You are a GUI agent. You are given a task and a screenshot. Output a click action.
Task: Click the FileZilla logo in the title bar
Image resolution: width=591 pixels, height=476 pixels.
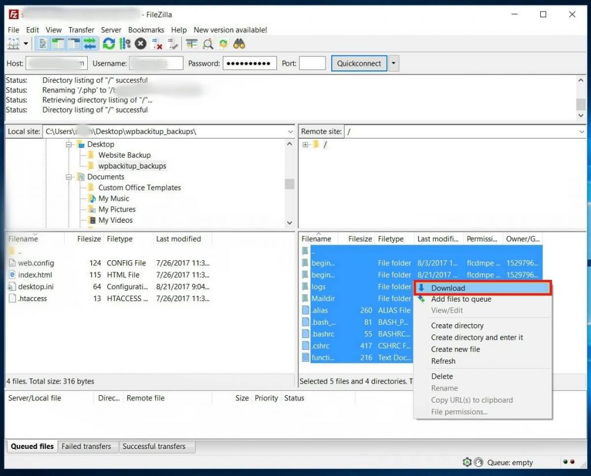[x=14, y=14]
